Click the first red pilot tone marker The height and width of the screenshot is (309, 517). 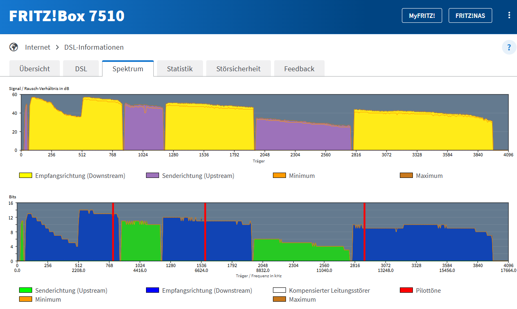(113, 231)
